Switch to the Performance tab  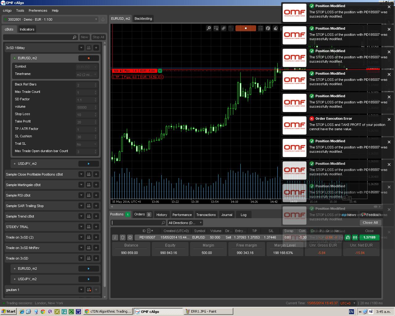point(182,215)
